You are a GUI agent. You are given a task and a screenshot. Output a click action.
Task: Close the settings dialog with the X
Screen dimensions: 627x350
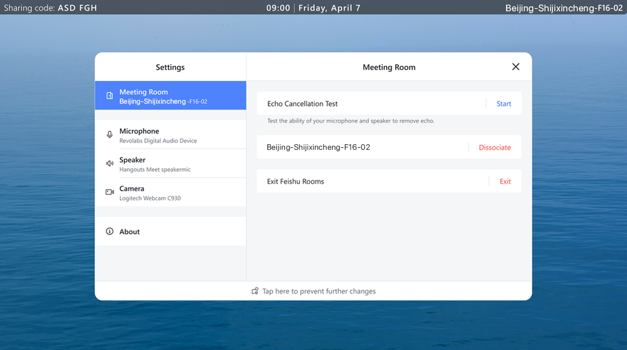516,67
